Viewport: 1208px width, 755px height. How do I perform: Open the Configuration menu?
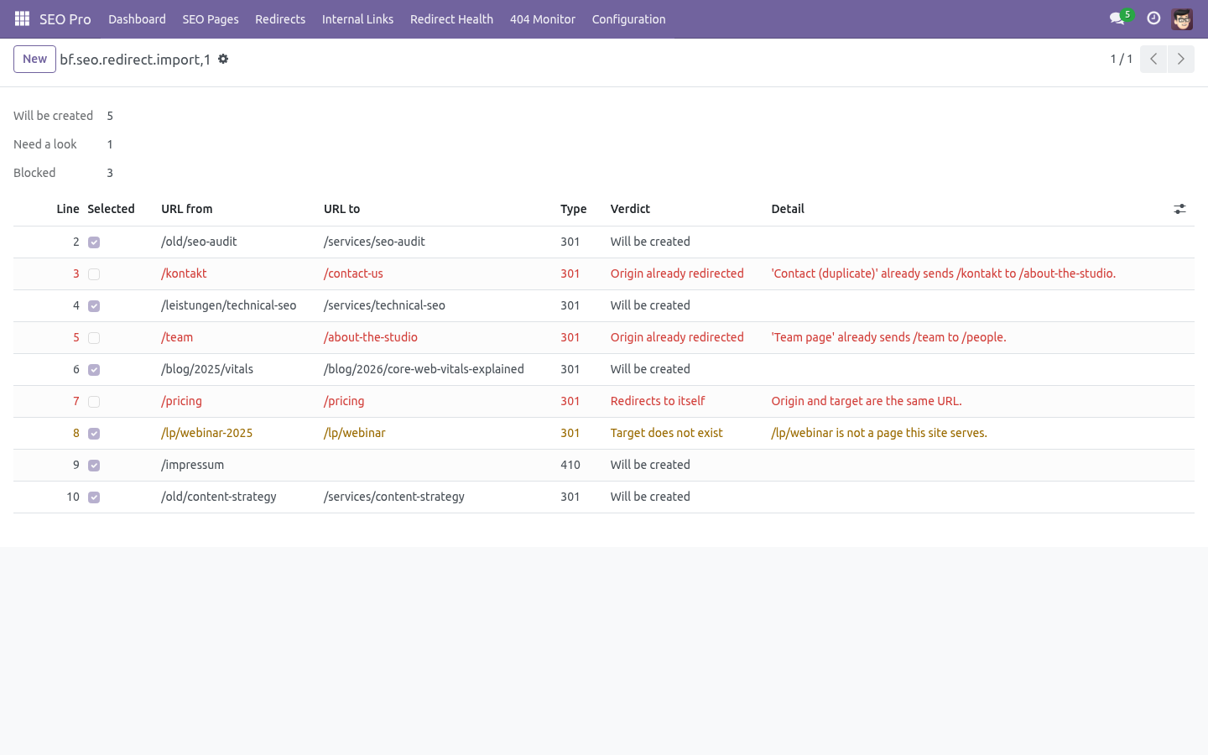628,18
